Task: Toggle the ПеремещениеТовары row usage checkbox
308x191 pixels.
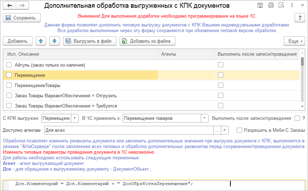Action: (9, 85)
